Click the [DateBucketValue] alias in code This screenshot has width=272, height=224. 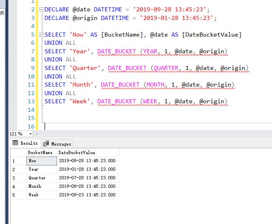212,35
